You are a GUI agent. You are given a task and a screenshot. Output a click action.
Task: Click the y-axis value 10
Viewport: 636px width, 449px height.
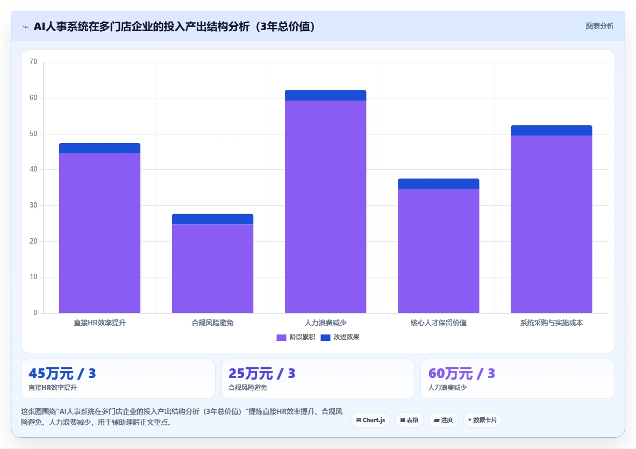coord(33,276)
